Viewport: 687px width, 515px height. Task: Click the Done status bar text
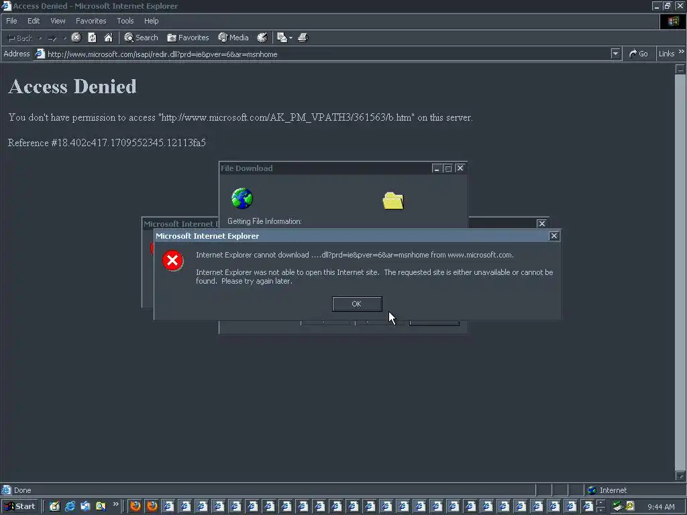click(x=22, y=490)
